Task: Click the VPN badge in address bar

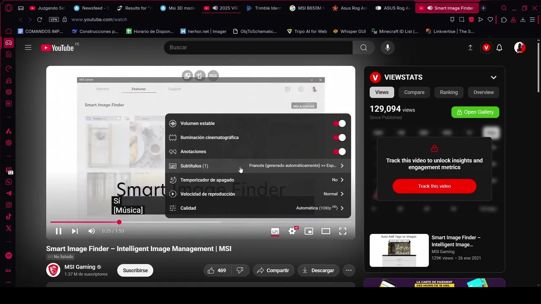Action: click(54, 19)
